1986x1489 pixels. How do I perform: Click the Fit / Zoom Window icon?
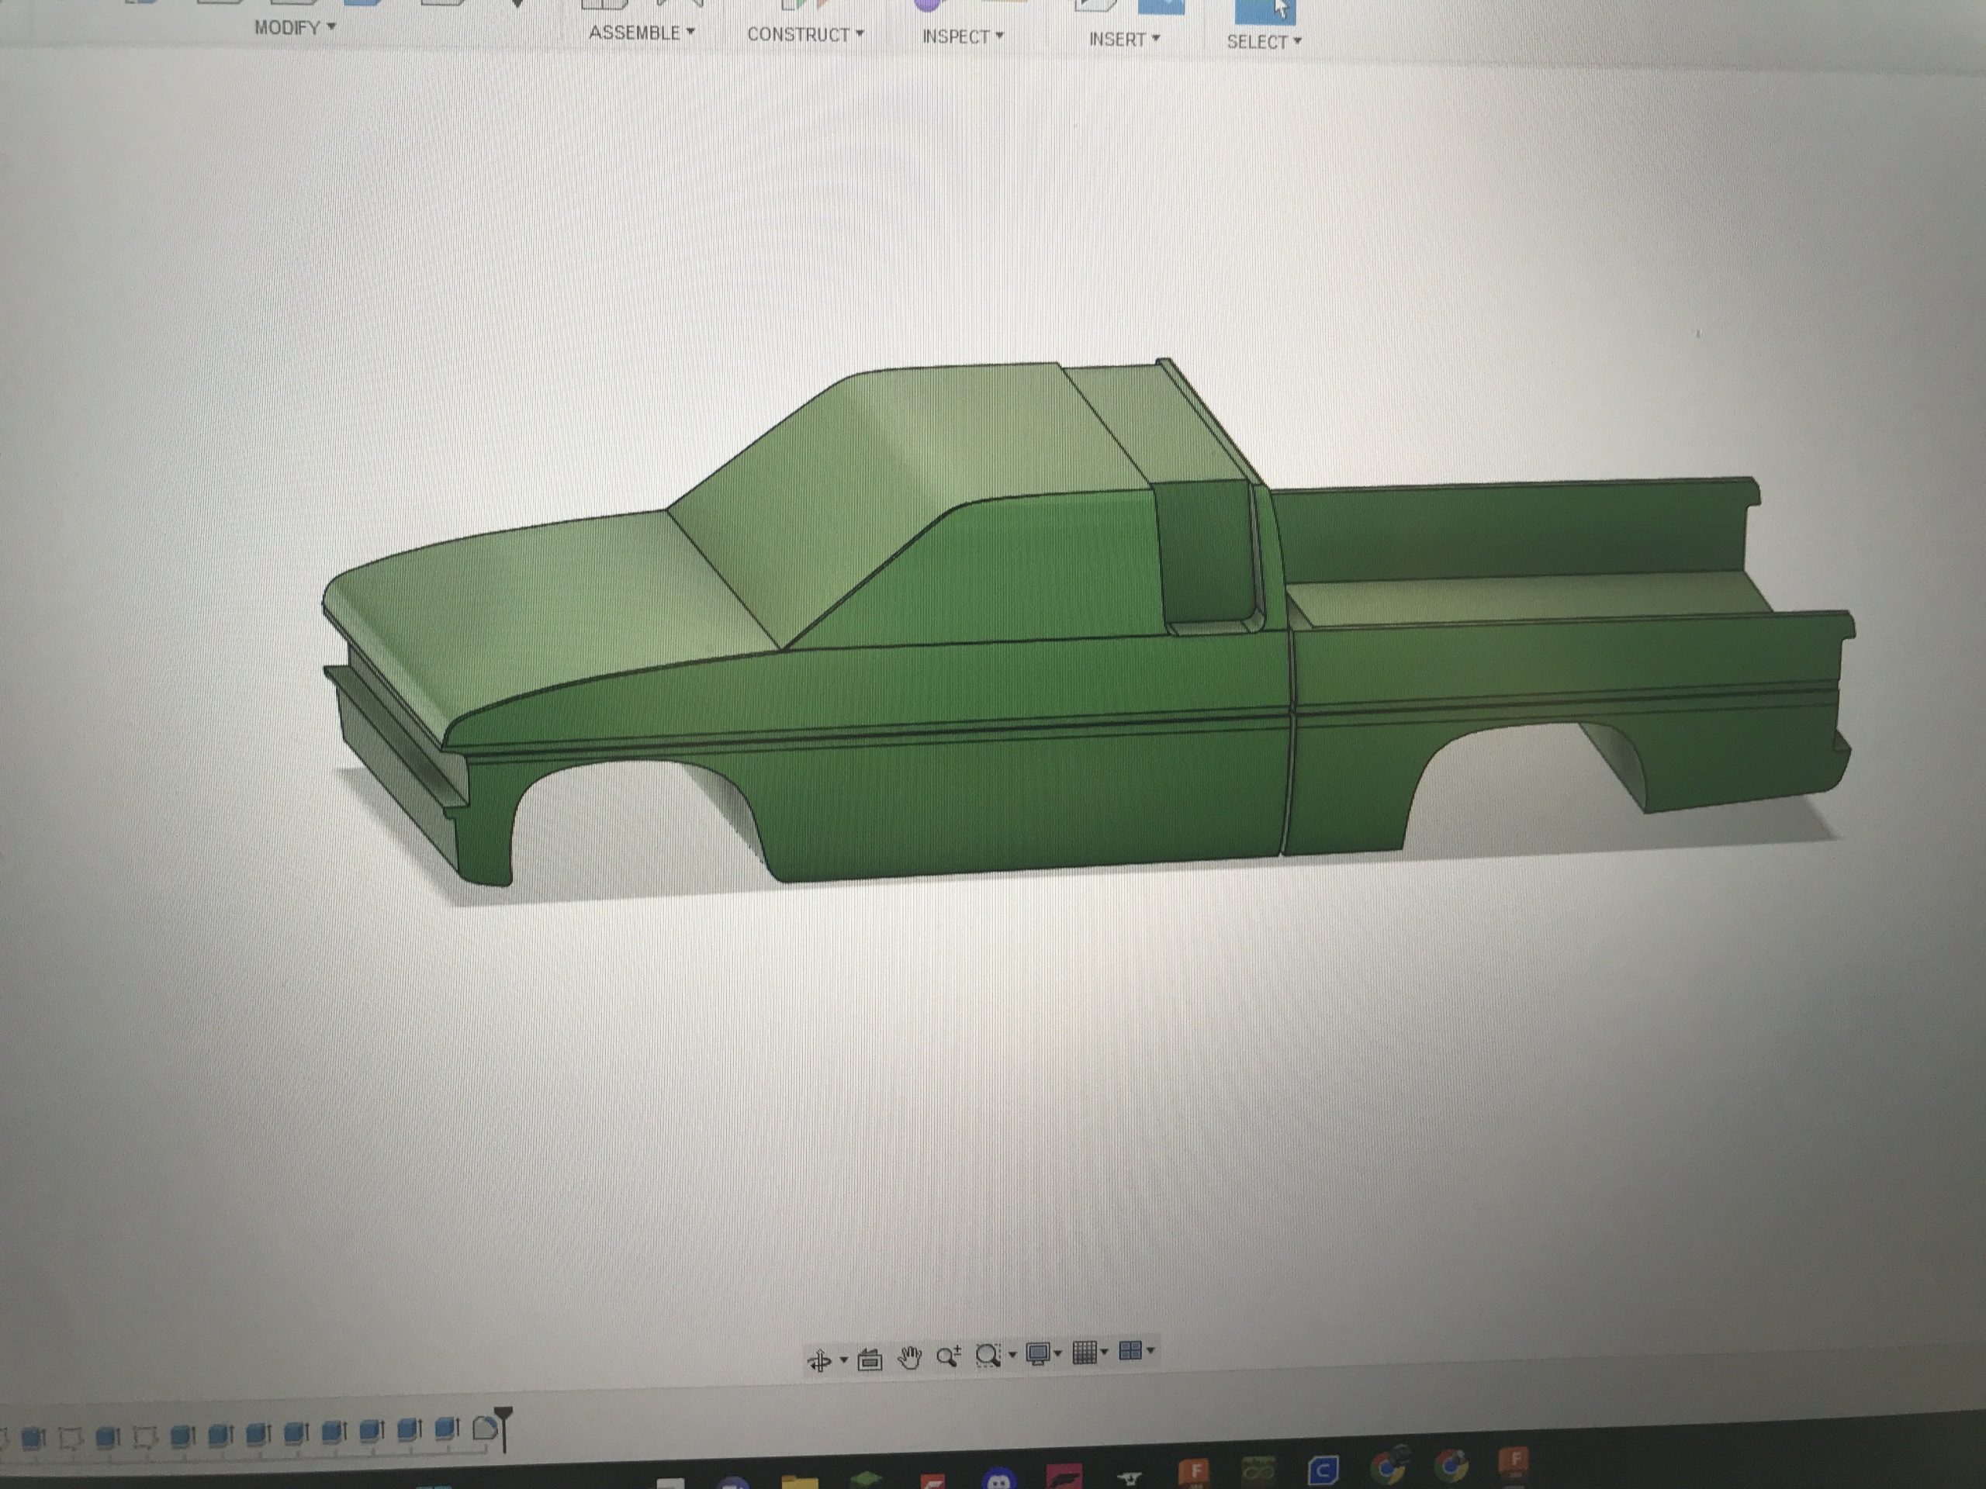tap(988, 1354)
